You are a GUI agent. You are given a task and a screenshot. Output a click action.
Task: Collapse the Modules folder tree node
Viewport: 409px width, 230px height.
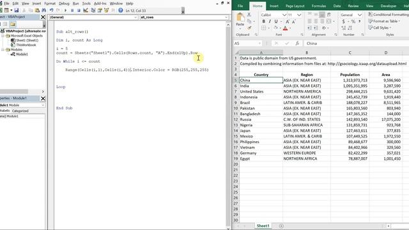3,50
